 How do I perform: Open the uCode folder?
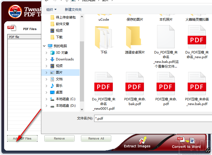click(104, 18)
